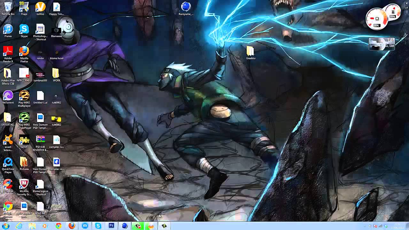Select the PS3 4.40 REVERTER archive
Viewport: 409px width, 230px height.
(x=40, y=143)
